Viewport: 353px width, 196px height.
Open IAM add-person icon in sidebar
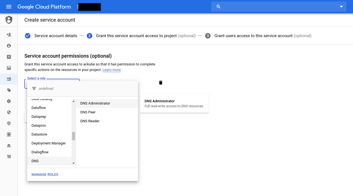coord(9,35)
